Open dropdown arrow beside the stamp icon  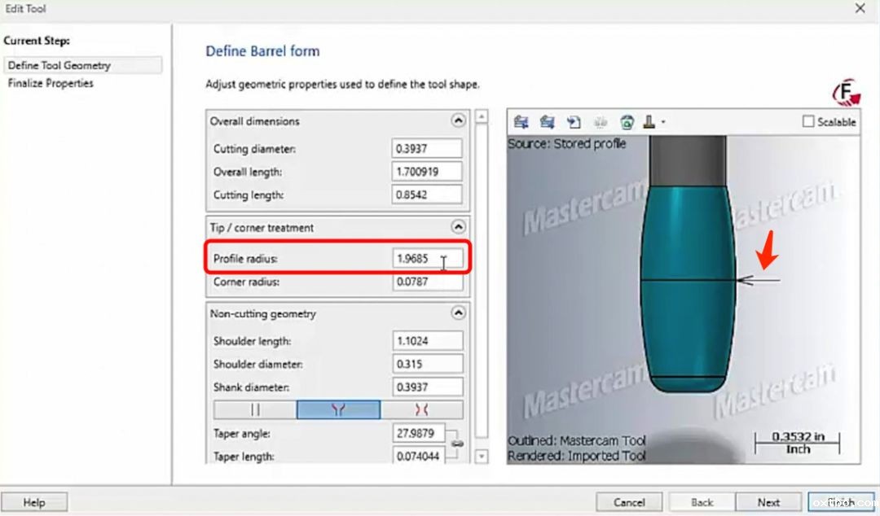click(x=663, y=123)
